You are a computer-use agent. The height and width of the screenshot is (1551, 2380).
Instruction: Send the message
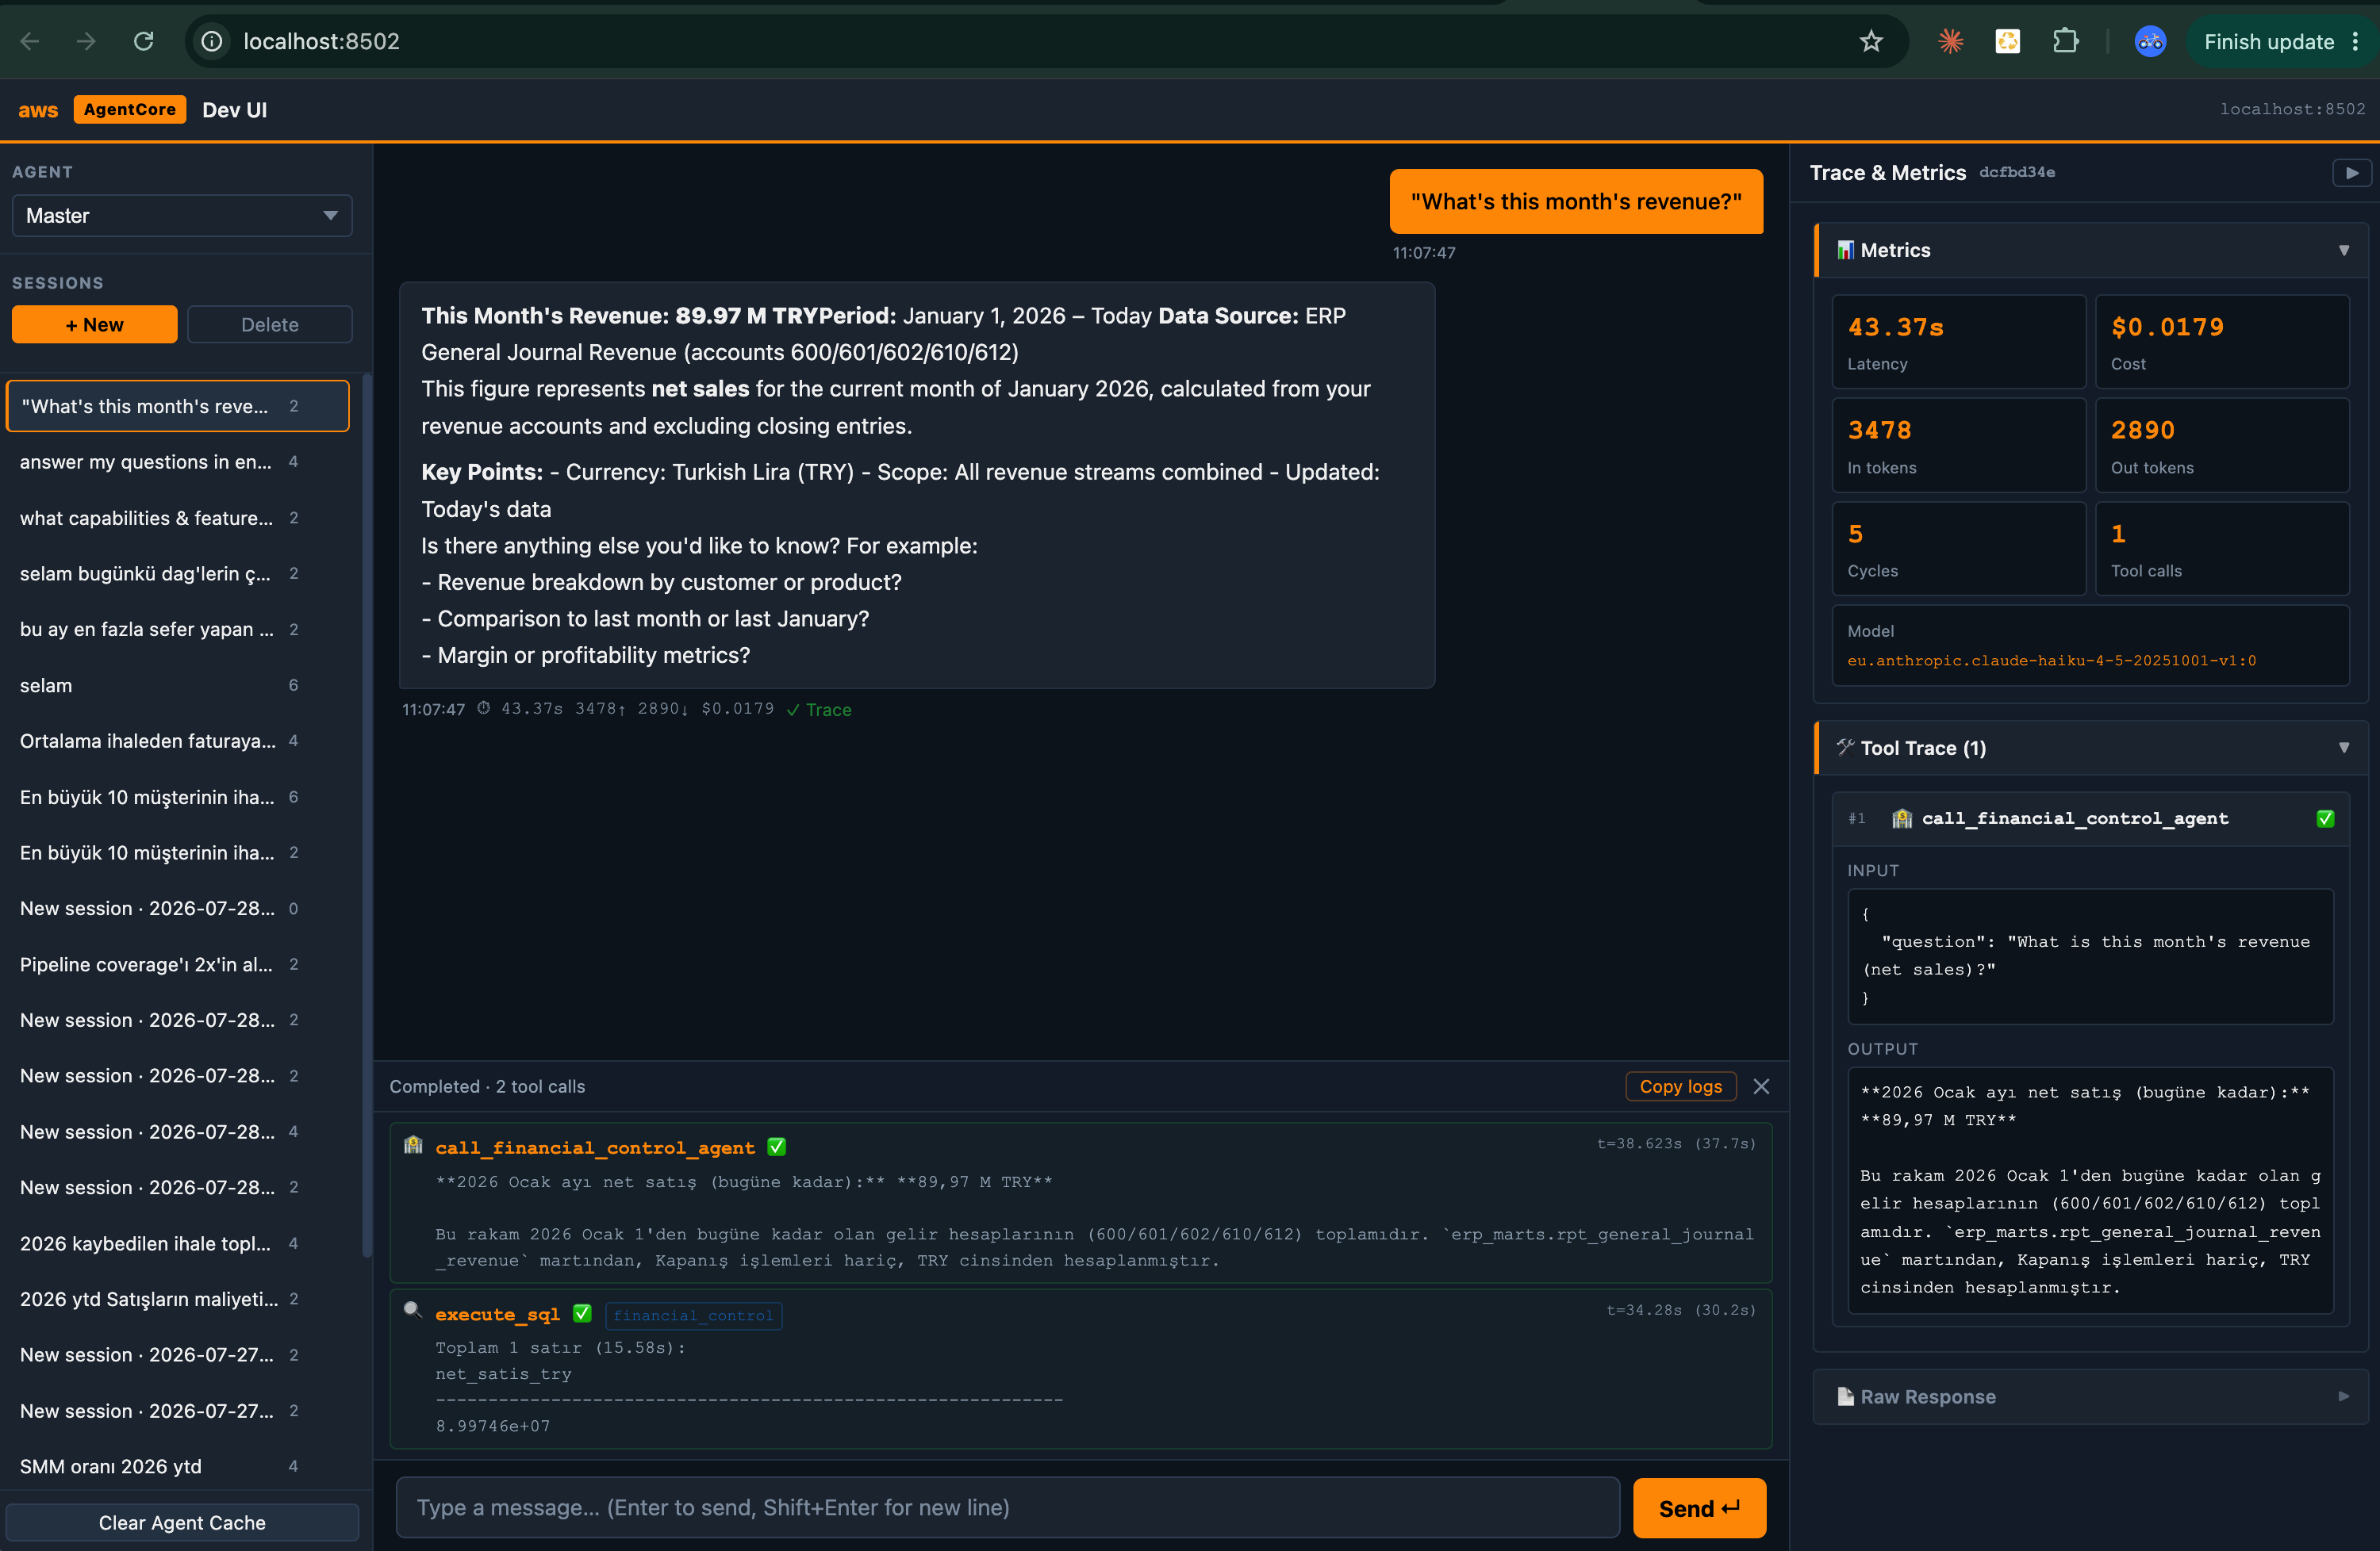(x=1699, y=1507)
